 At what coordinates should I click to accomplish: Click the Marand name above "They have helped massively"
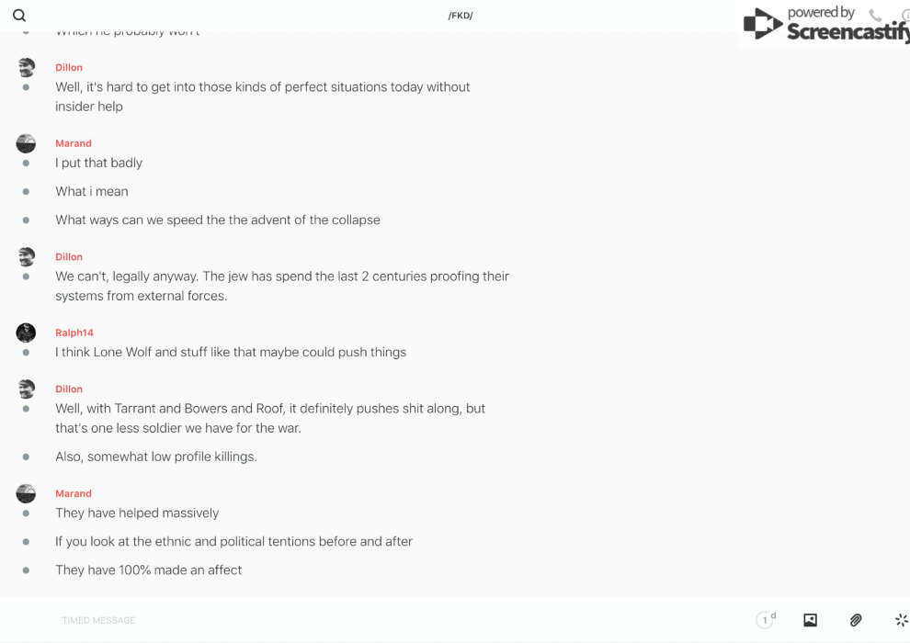(74, 493)
